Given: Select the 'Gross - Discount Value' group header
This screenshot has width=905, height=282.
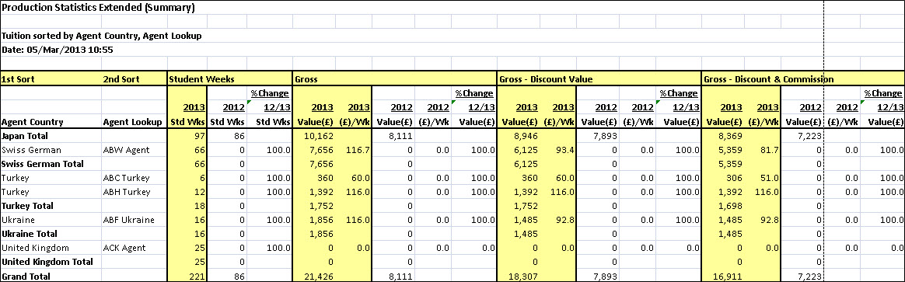Looking at the screenshot, I should [599, 78].
